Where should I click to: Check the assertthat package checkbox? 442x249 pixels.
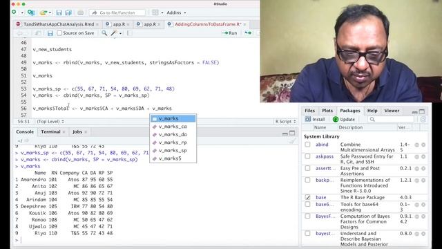click(x=307, y=168)
